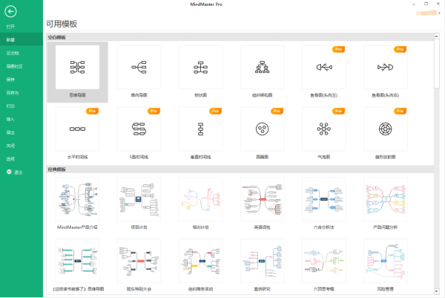Click the 可用模板 page heading
445x298 pixels.
coord(62,24)
